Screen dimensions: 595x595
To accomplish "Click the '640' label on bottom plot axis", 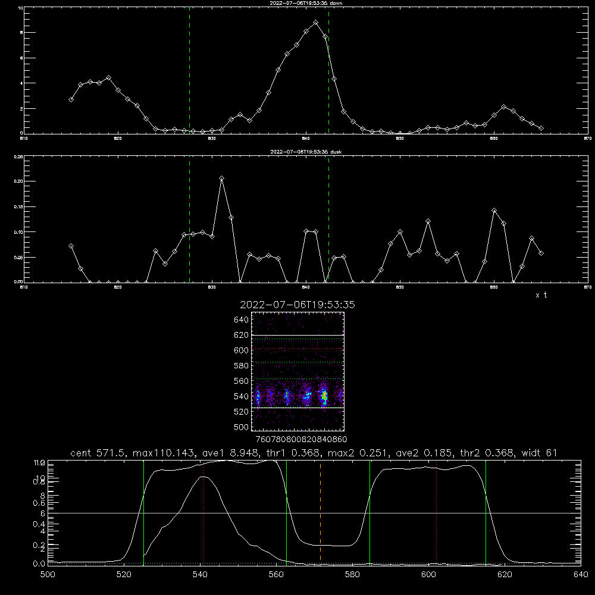I will click(581, 575).
